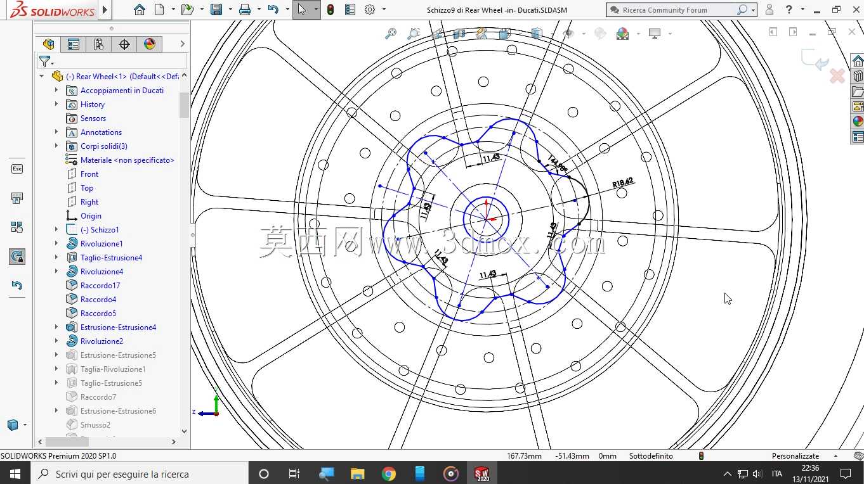Open an existing file
The width and height of the screenshot is (864, 484).
pyautogui.click(x=187, y=10)
